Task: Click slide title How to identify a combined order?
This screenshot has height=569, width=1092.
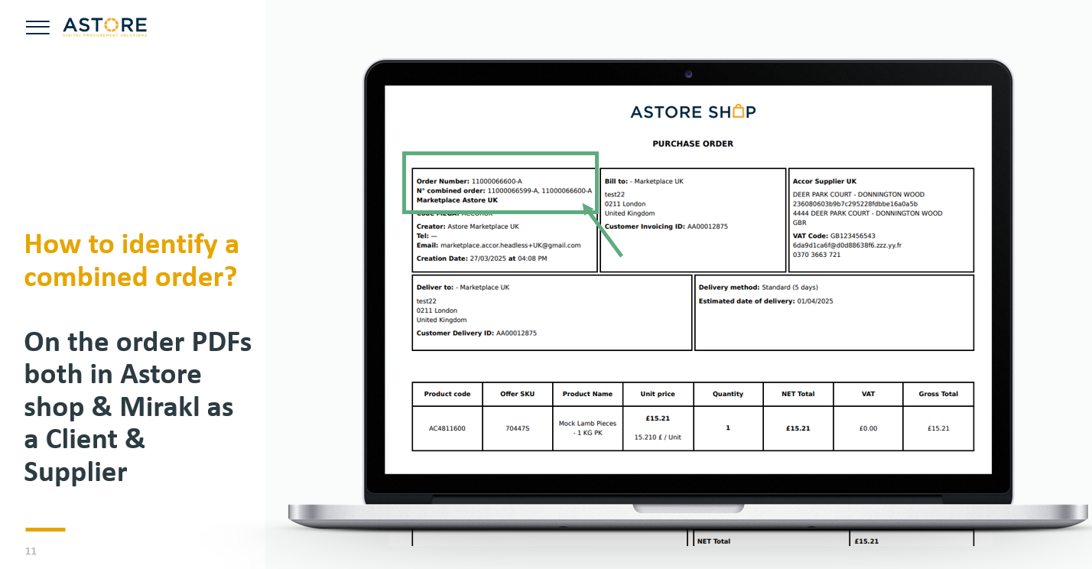Action: 132,260
